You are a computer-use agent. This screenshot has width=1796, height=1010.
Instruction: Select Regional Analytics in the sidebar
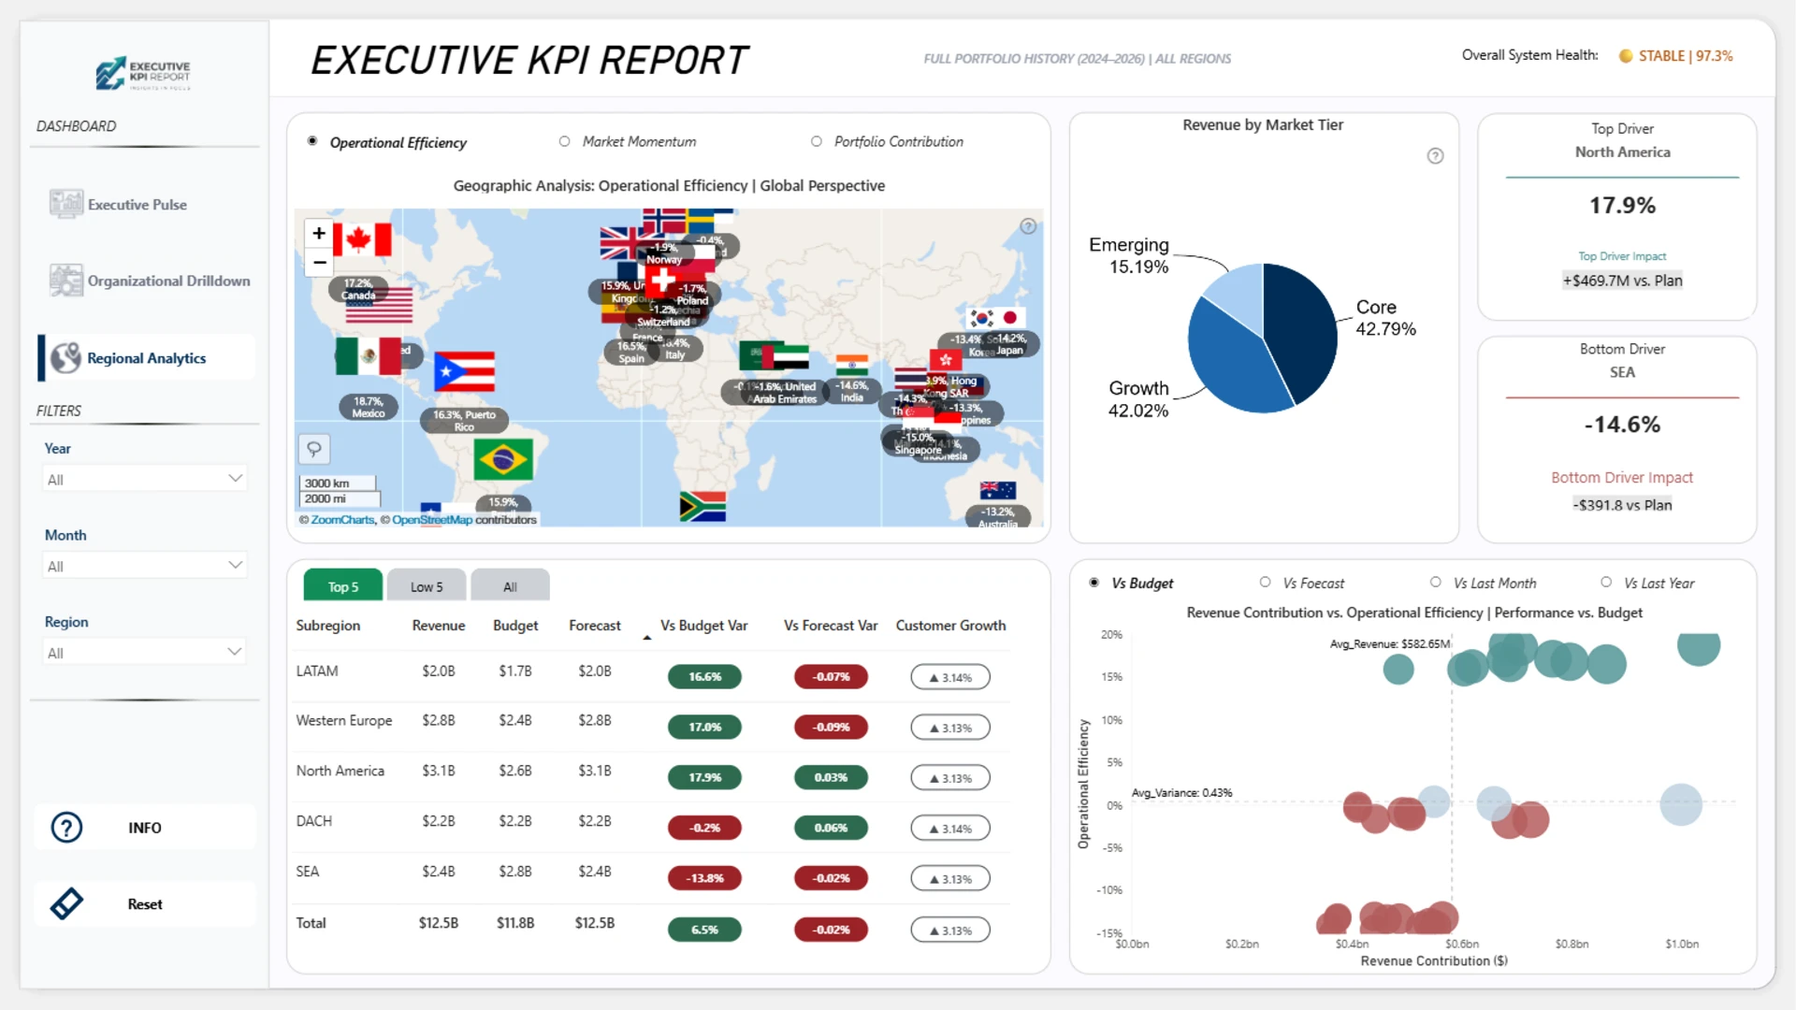tap(147, 357)
